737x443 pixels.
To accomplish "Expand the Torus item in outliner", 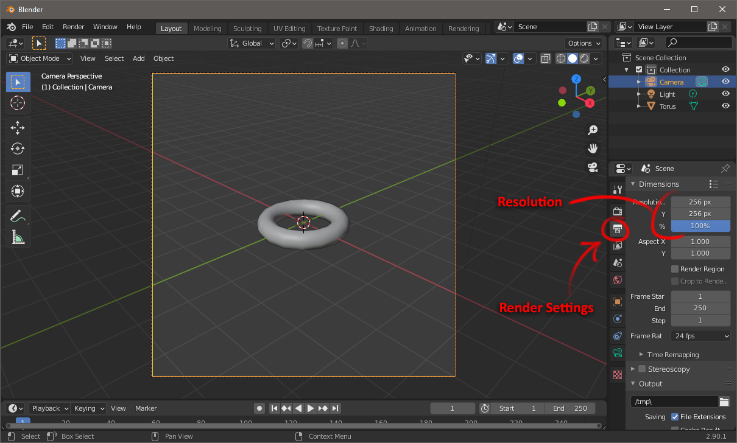I will (639, 106).
